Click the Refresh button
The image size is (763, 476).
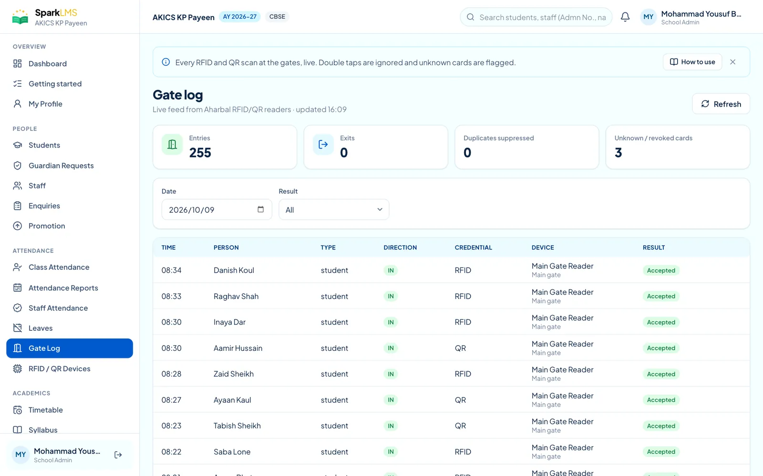point(721,104)
